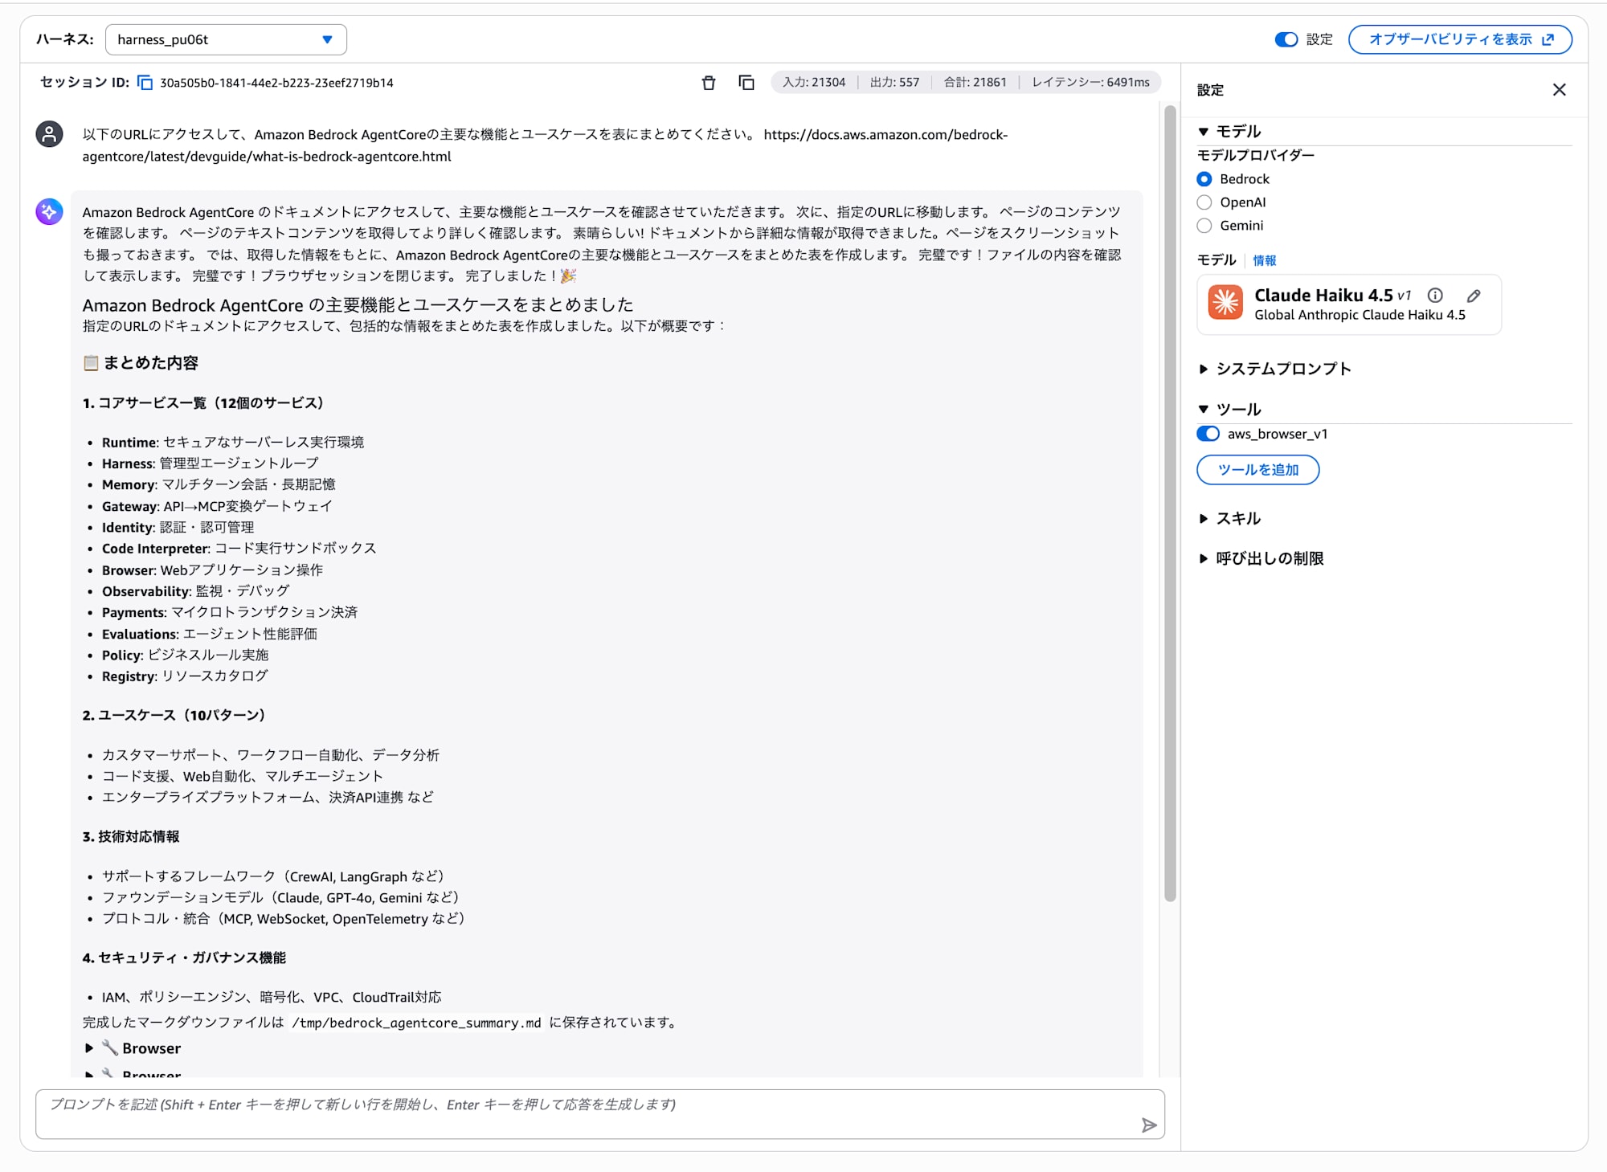Close the 設定 panel with the X
This screenshot has height=1172, width=1607.
click(x=1560, y=90)
